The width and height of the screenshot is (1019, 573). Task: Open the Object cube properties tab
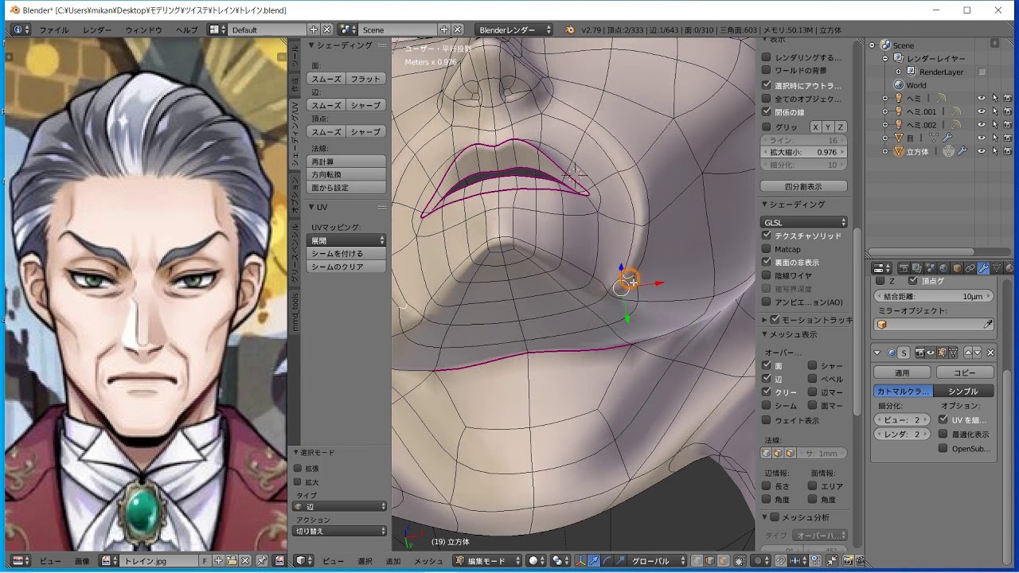coord(957,268)
